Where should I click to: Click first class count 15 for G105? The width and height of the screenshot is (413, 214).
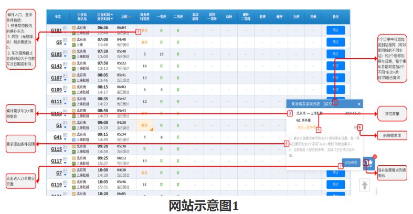162,54
